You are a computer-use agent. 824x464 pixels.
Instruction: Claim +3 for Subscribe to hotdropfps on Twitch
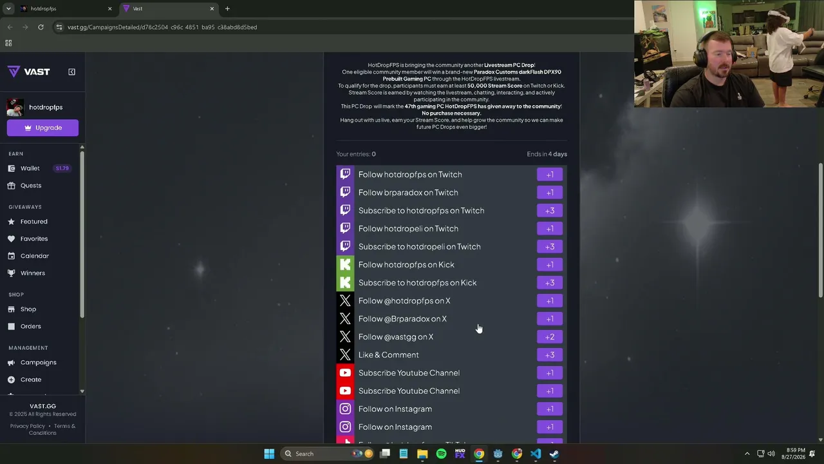[550, 211]
